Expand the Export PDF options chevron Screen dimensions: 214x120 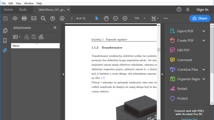click(204, 31)
